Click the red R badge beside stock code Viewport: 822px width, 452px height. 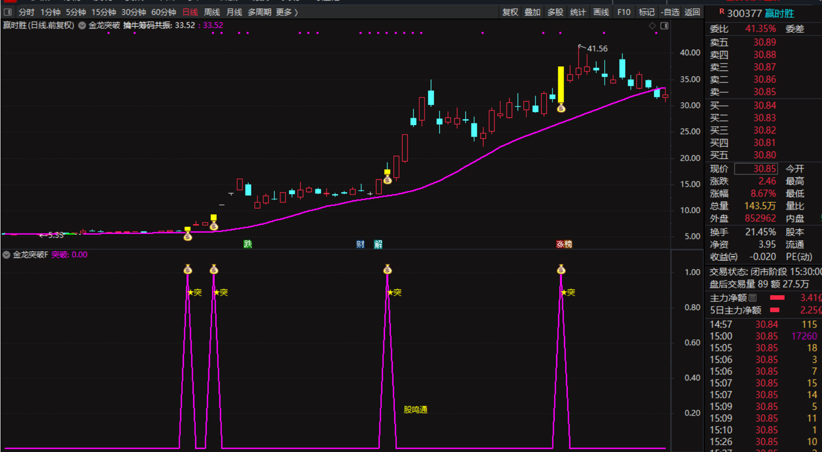coord(722,11)
